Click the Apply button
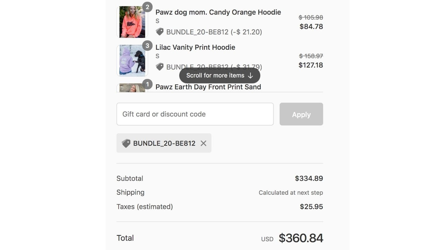Image resolution: width=444 pixels, height=250 pixels. (x=301, y=114)
